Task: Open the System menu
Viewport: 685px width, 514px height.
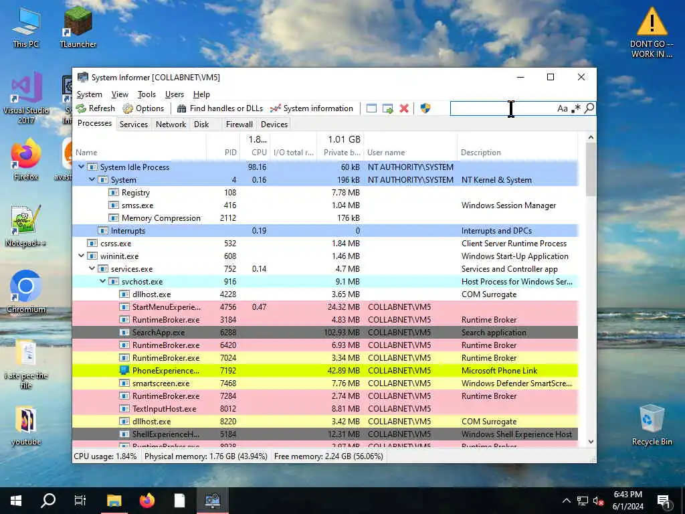Action: pyautogui.click(x=89, y=94)
